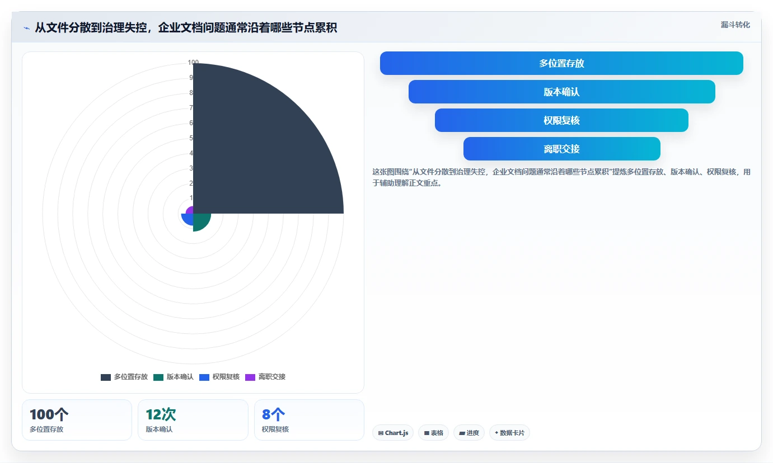Viewport: 773px width, 463px height.
Task: Click the chart title 从文件分散到治理失控
Action: tap(186, 27)
